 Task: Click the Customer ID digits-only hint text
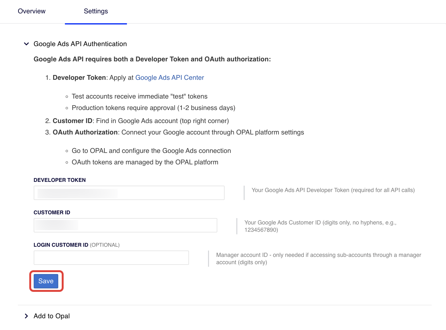click(x=320, y=226)
